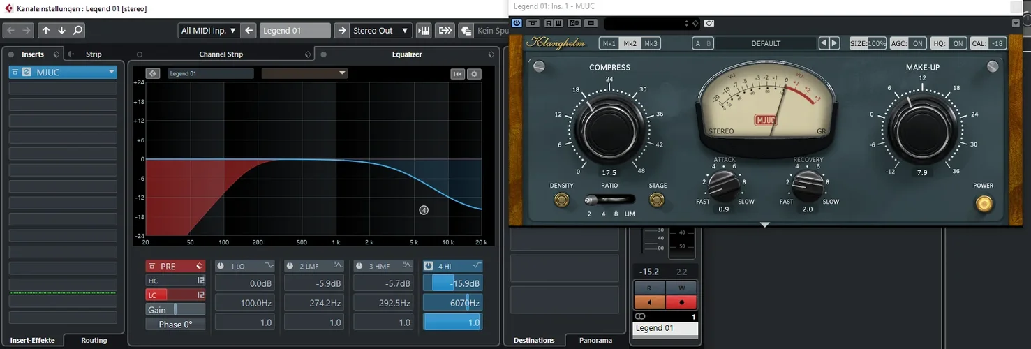The height and width of the screenshot is (349, 1031).
Task: Open the Panorama tab
Action: [x=595, y=341]
